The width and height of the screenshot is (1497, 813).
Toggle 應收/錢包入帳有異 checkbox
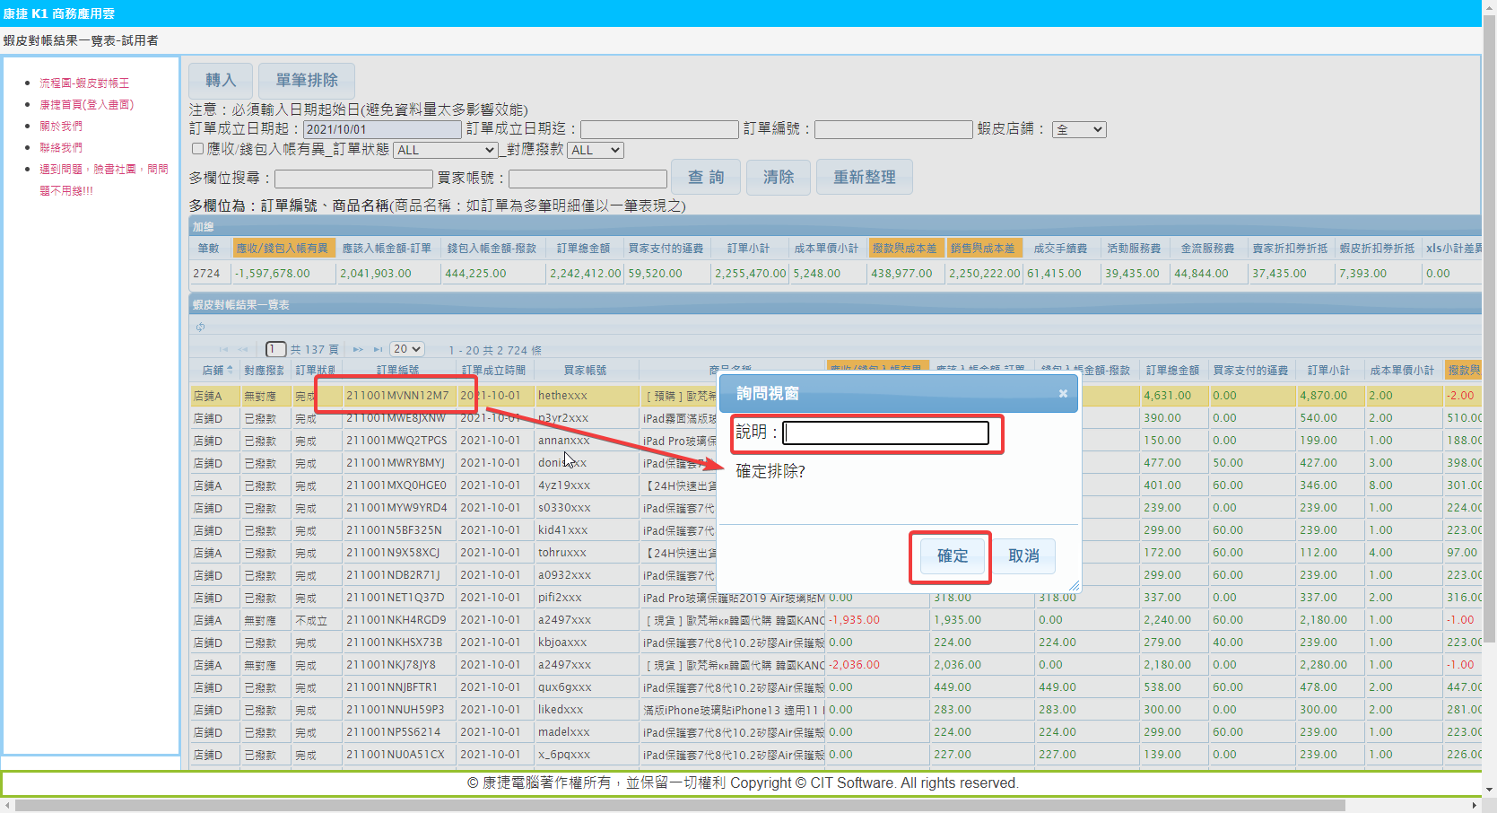197,149
